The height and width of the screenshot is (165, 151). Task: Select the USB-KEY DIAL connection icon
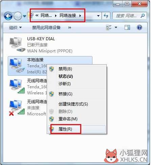(x=17, y=45)
